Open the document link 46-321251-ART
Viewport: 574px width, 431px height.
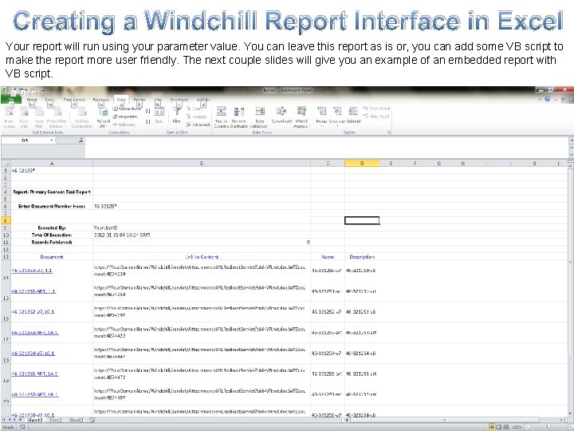33,291
